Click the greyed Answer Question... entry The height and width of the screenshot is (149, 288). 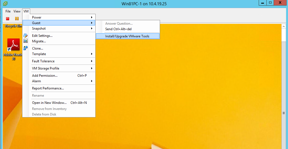(128, 24)
